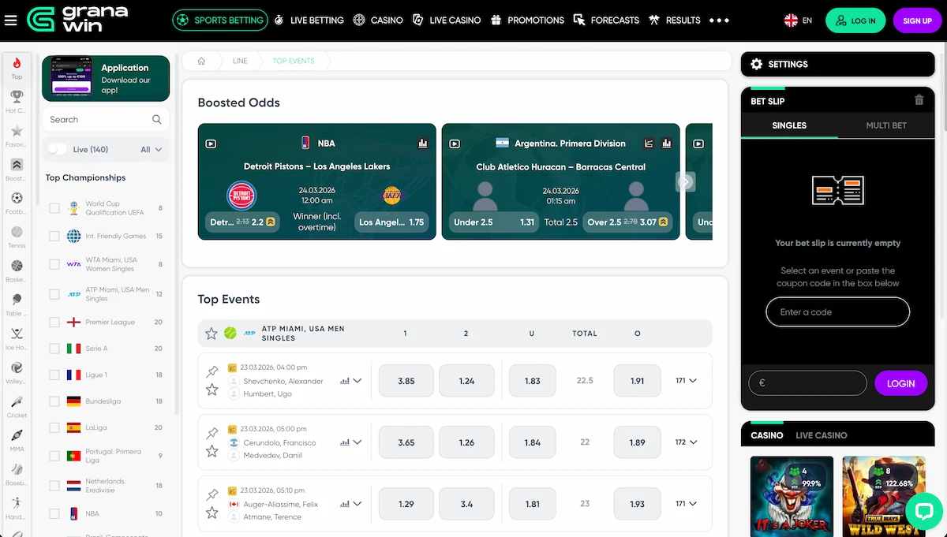947x537 pixels.
Task: Open Live Casino in top navigation
Action: [x=446, y=21]
